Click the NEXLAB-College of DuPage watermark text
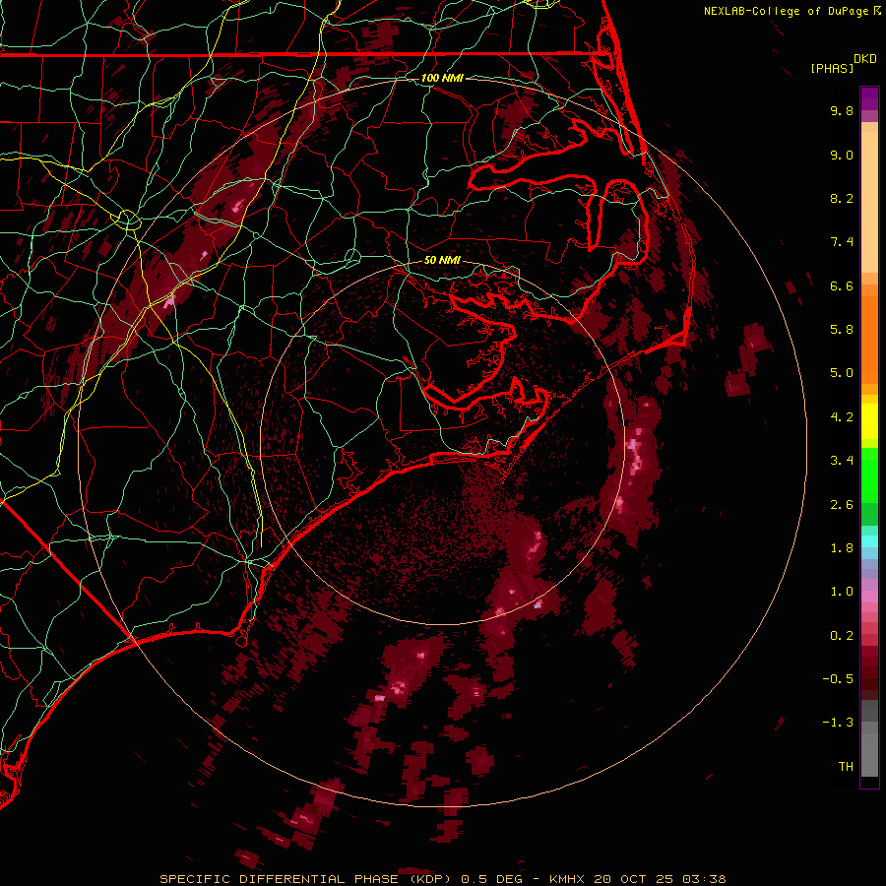Image resolution: width=886 pixels, height=886 pixels. 787,11
